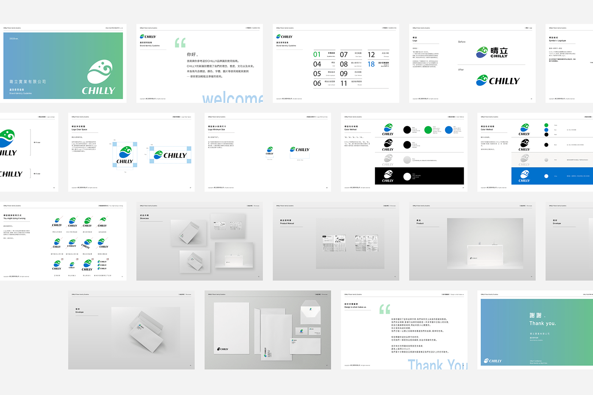The image size is (593, 395).
Task: Open the Product Manual slide
Action: coord(336,241)
